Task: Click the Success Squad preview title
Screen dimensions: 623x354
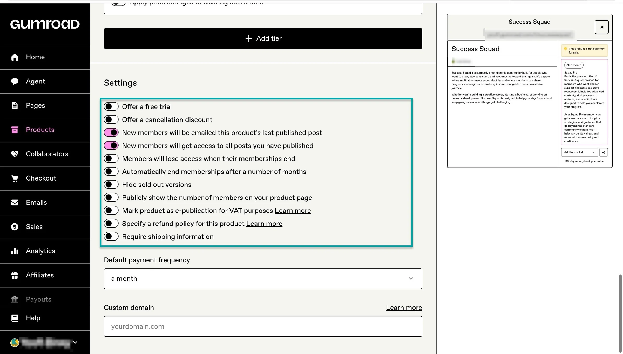Action: pos(529,22)
